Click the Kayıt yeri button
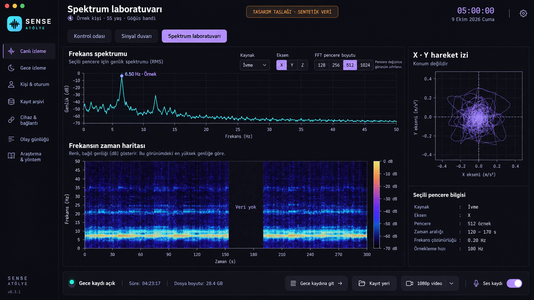The height and width of the screenshot is (300, 534). [374, 283]
